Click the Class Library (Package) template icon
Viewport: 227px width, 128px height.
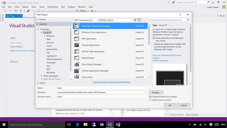(77, 64)
